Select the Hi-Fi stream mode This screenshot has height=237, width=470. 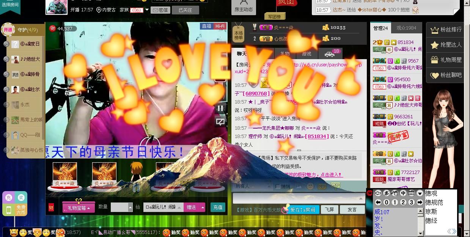(220, 26)
